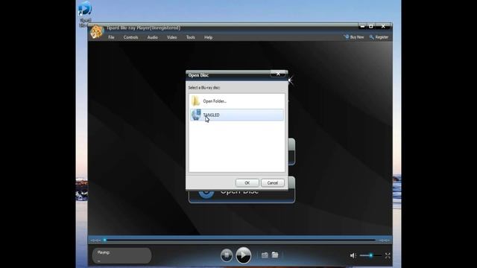477x268 pixels.
Task: Choose the Open Folder... entry
Action: [x=237, y=101]
